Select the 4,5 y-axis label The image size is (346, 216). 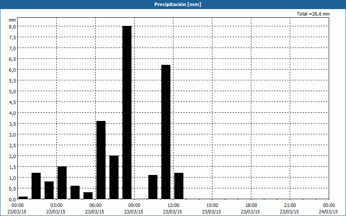(12, 102)
